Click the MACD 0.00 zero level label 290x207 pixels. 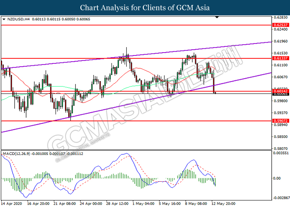click(x=277, y=178)
